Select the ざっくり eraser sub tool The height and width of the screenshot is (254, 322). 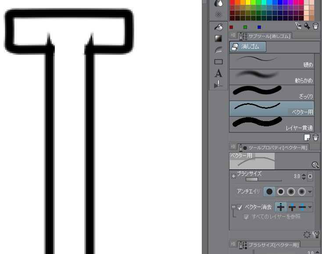(272, 93)
